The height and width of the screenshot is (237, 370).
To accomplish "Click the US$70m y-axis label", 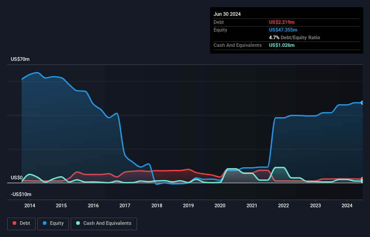I will coord(20,59).
